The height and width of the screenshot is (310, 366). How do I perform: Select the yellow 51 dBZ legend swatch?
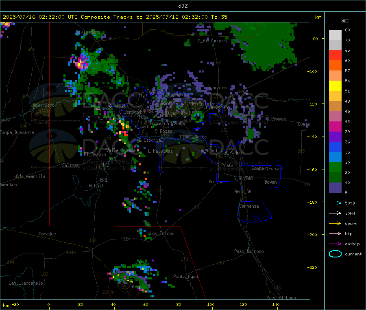(335, 86)
